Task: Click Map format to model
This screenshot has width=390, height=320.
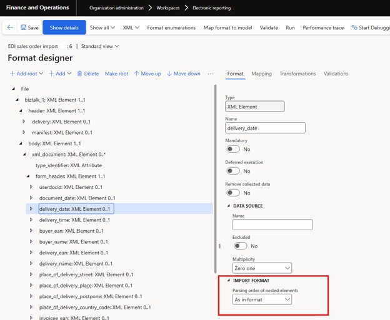Action: pos(227,27)
